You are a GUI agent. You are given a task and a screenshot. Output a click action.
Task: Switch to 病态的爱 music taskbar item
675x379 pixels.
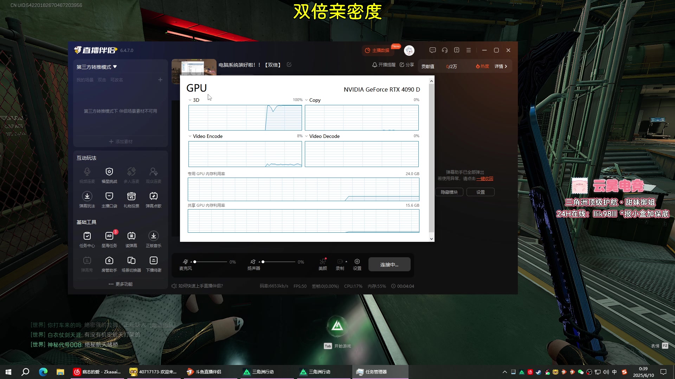pyautogui.click(x=97, y=372)
